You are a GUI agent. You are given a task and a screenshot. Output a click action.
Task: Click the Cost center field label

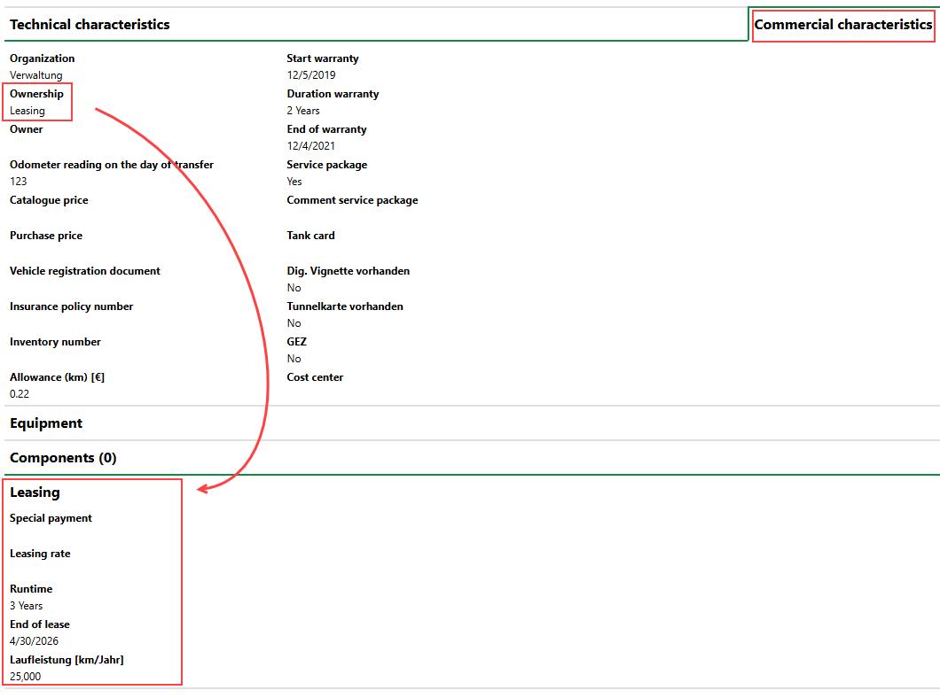tap(315, 377)
